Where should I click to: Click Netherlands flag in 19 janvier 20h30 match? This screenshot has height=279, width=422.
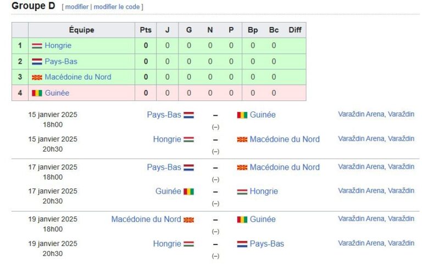point(242,244)
